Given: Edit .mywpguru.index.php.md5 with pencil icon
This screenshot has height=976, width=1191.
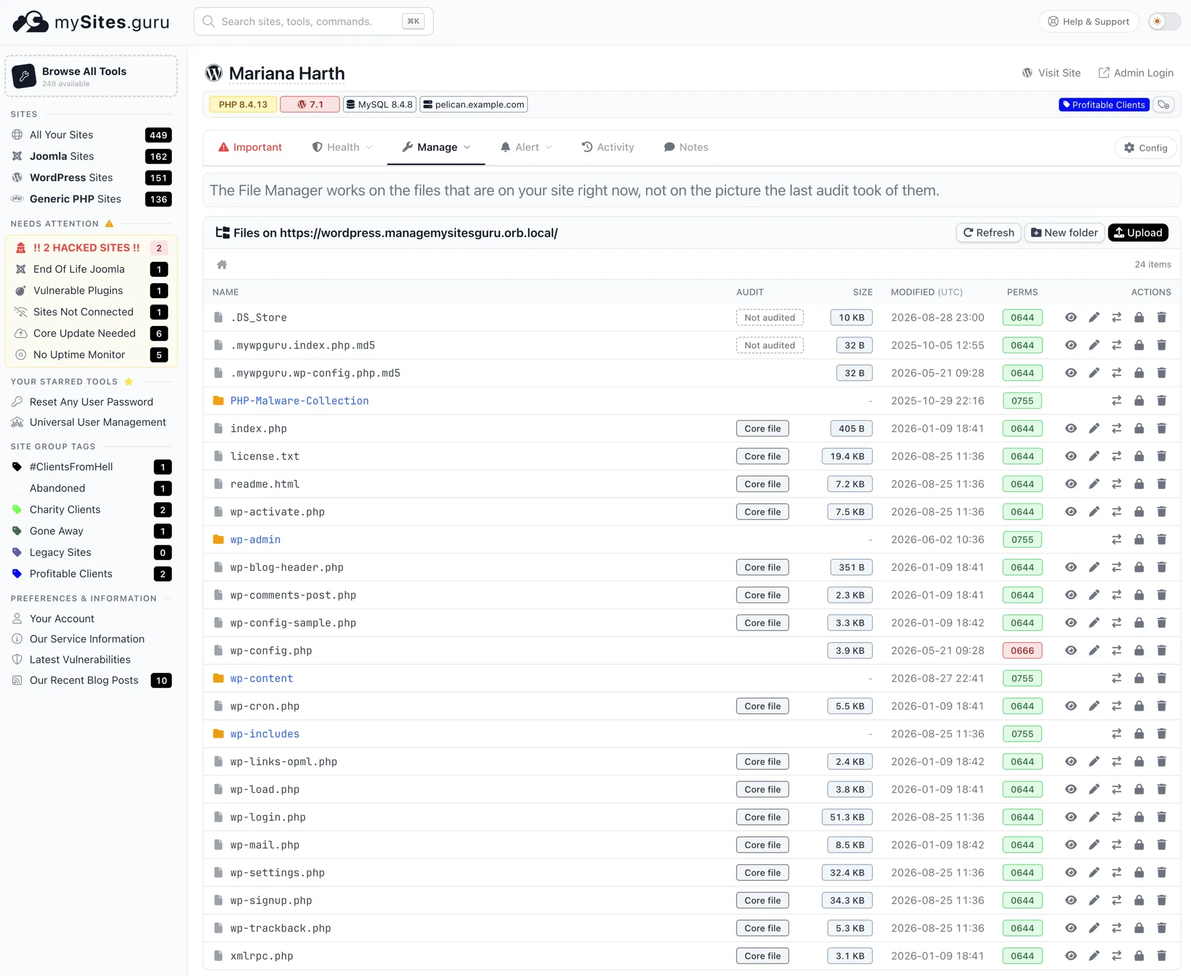Looking at the screenshot, I should click(x=1094, y=345).
